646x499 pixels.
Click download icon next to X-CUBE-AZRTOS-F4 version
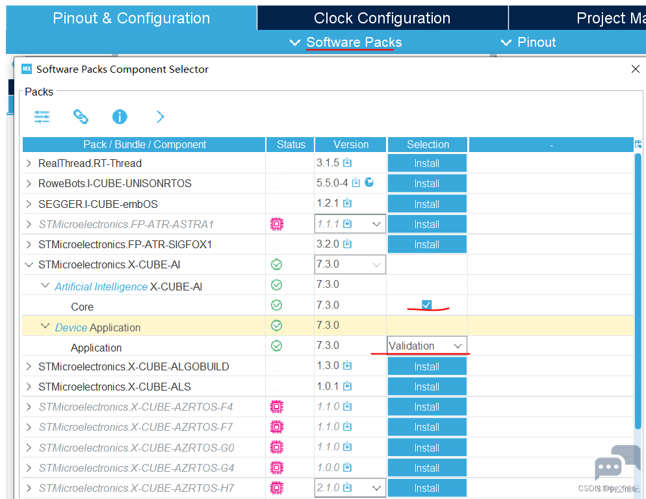[347, 406]
